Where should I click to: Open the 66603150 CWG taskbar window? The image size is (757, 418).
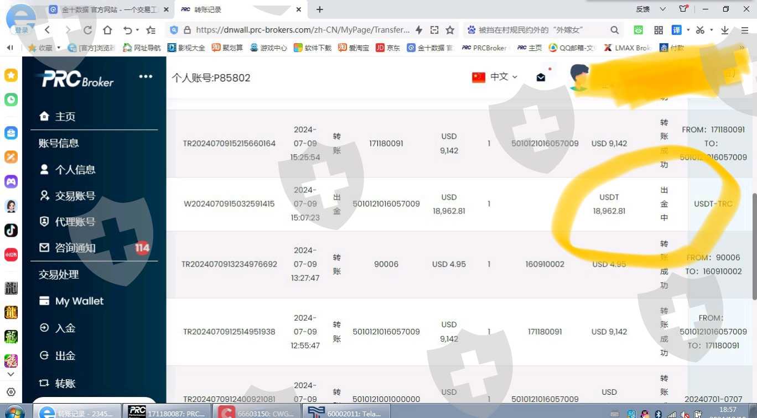pyautogui.click(x=259, y=412)
